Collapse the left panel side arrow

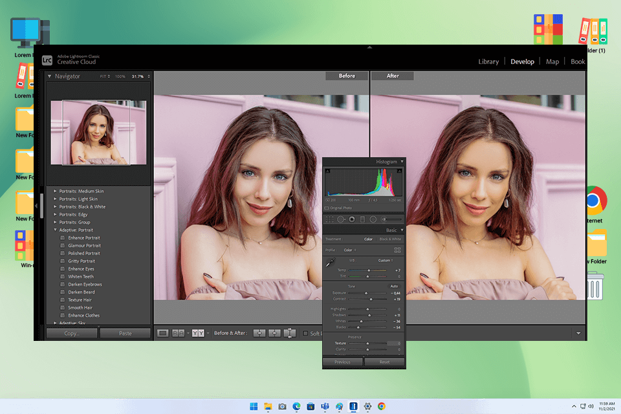(36, 206)
